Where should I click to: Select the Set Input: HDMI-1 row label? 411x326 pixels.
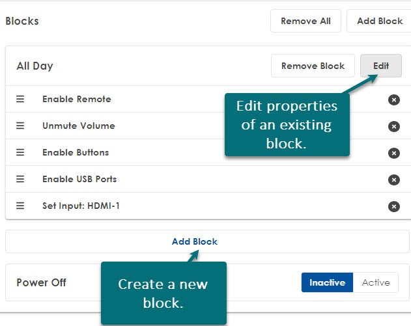(81, 206)
